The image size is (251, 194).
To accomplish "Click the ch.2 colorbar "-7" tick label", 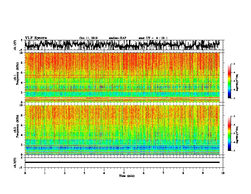I will tap(234, 151).
